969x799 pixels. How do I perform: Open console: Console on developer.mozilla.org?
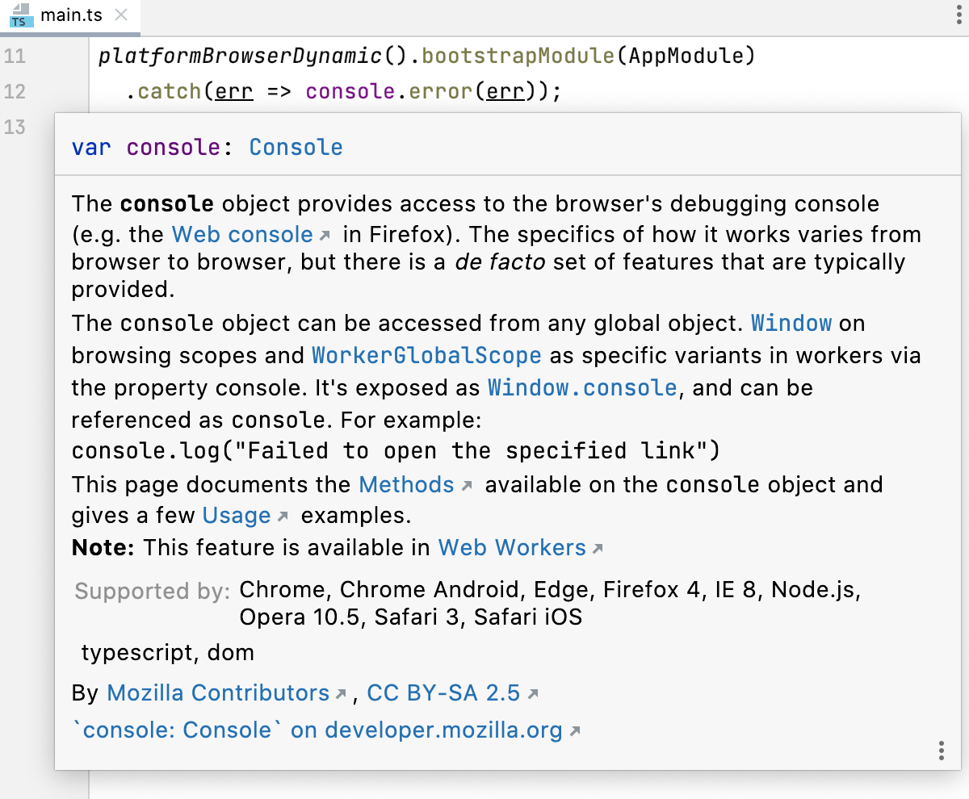pos(319,730)
